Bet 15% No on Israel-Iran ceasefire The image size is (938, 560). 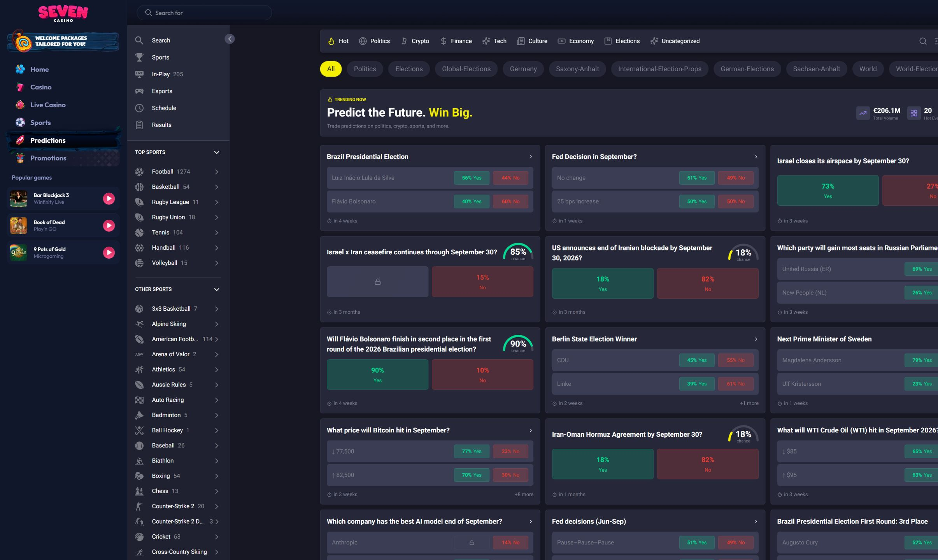482,282
